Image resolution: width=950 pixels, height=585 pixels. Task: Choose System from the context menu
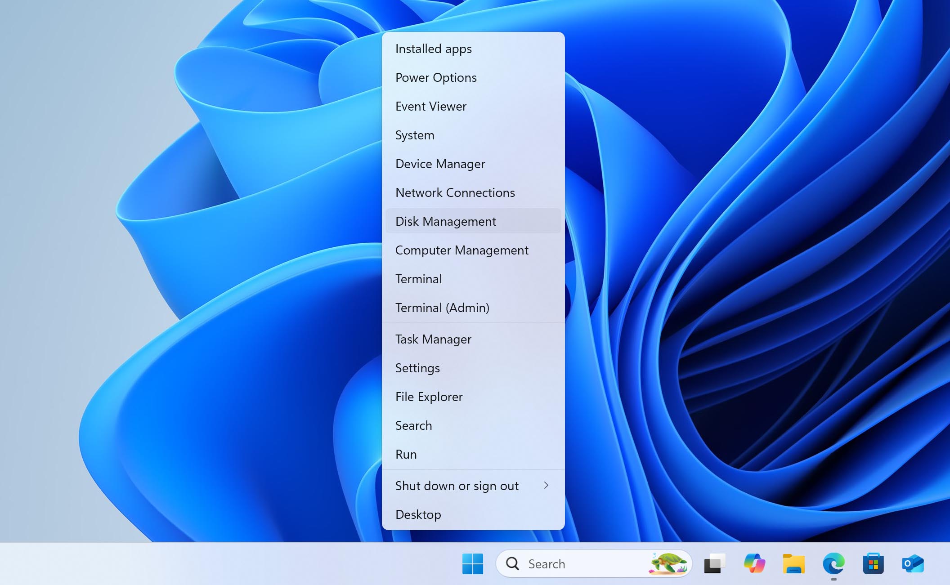coord(473,135)
